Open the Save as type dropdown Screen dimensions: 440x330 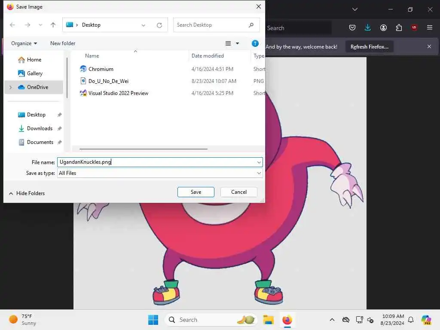160,173
